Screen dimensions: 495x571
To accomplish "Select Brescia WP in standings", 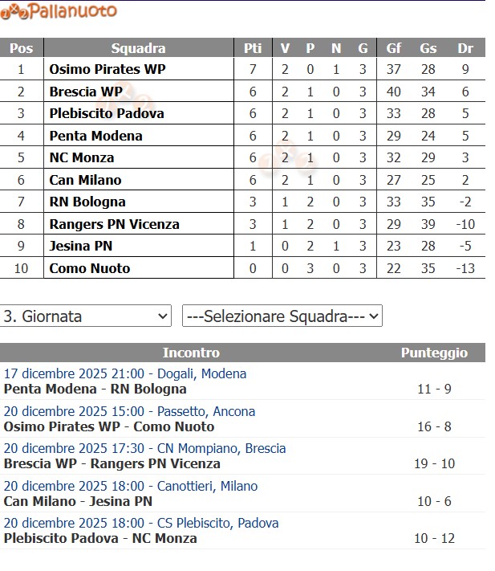I will [x=86, y=92].
